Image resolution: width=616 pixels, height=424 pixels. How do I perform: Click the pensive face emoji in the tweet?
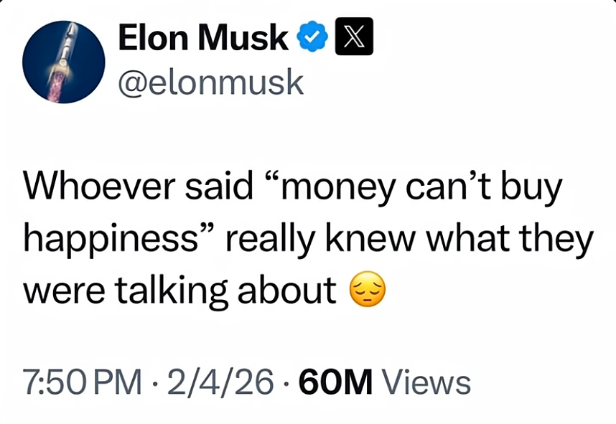coord(369,289)
